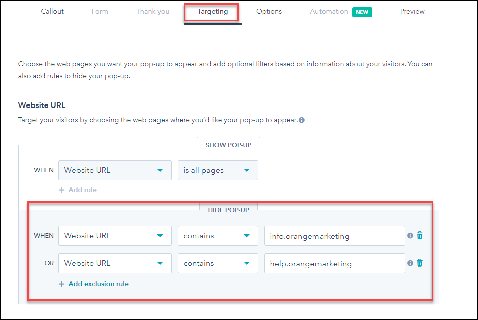Open the first 'contains' dropdown under HIDE POP-UP
This screenshot has width=478, height=320.
point(217,235)
